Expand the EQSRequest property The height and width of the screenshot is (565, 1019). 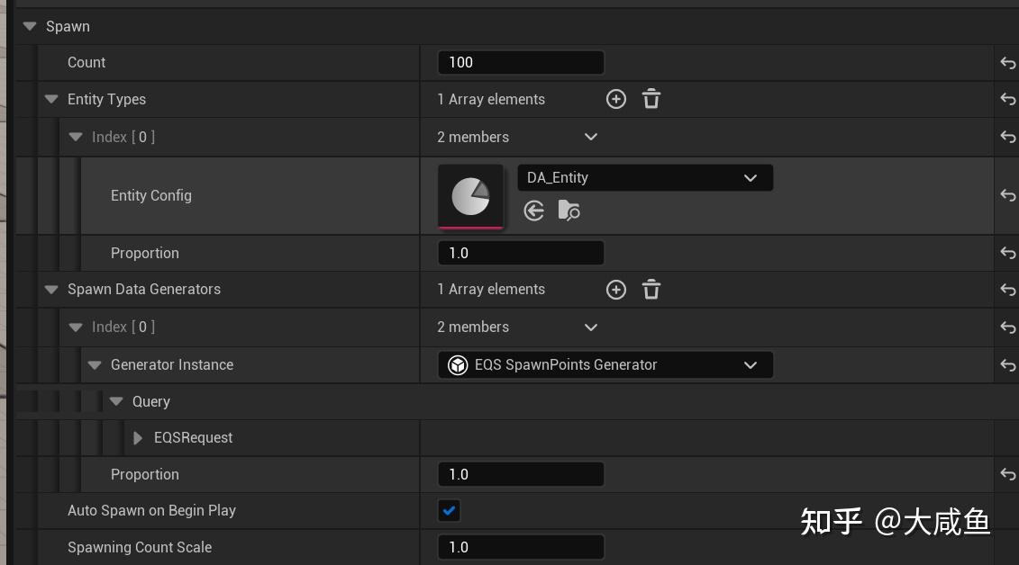click(x=138, y=438)
